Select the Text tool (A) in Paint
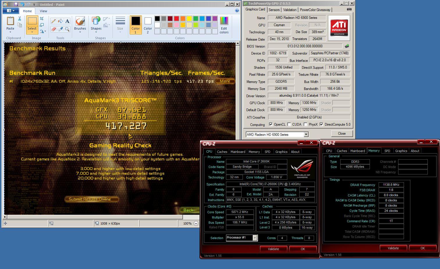The height and width of the screenshot is (269, 440). [x=67, y=21]
